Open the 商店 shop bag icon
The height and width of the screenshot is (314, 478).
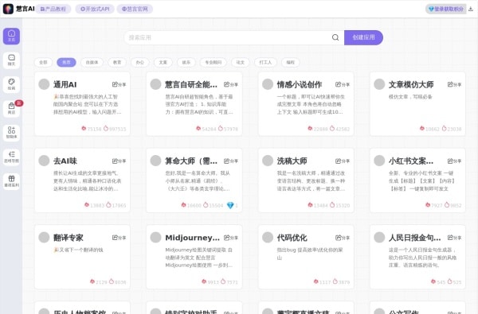pos(12,109)
